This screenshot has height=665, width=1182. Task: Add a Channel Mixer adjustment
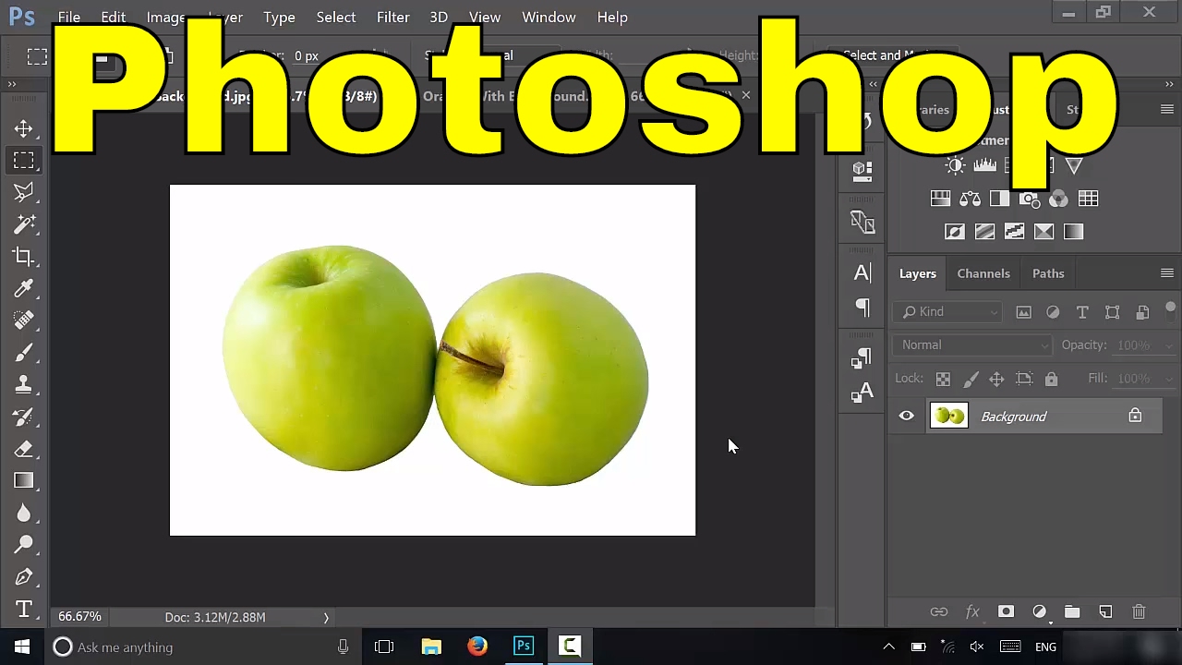pyautogui.click(x=1058, y=199)
